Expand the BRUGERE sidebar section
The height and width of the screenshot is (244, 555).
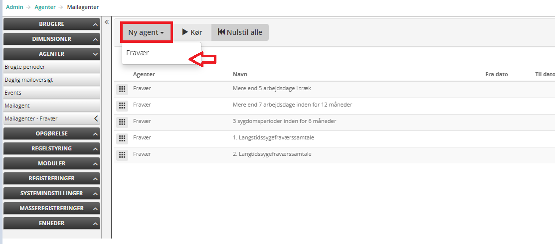[51, 24]
